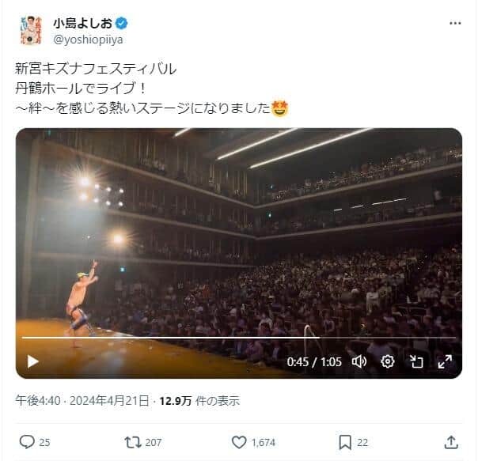Mute the video with the speaker icon
This screenshot has width=478, height=461.
(359, 361)
